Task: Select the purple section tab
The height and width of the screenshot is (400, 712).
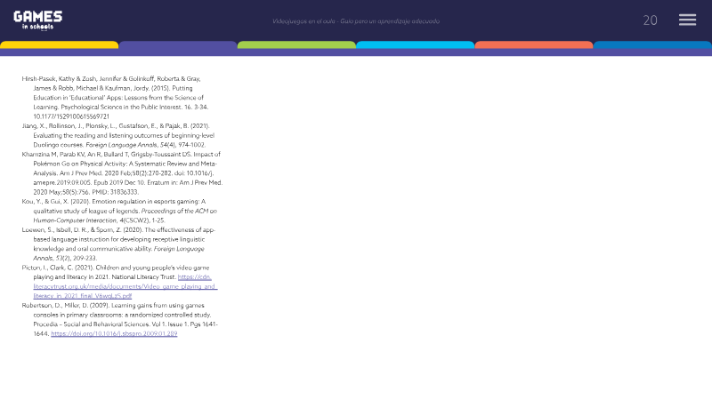Action: (177, 44)
